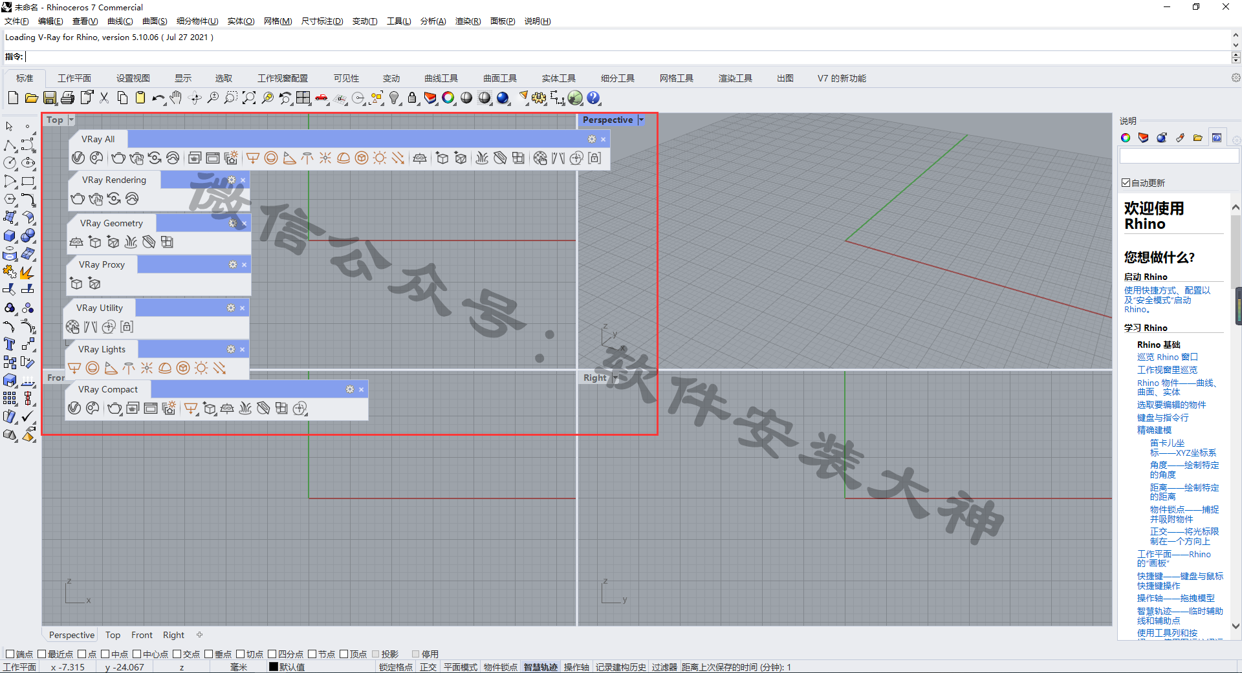Screen dimensions: 1242x673
Task: Open the 渲染(R) menu
Action: (468, 21)
